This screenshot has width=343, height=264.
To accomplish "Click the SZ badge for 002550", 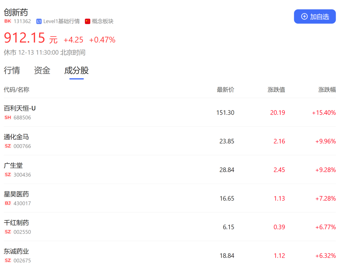I will 8,232.
